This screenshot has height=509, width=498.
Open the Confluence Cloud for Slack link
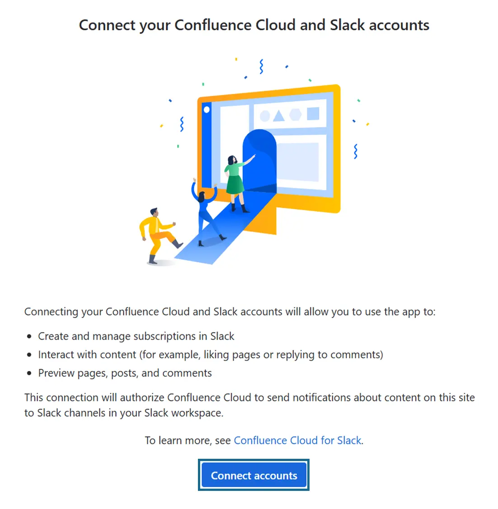297,440
